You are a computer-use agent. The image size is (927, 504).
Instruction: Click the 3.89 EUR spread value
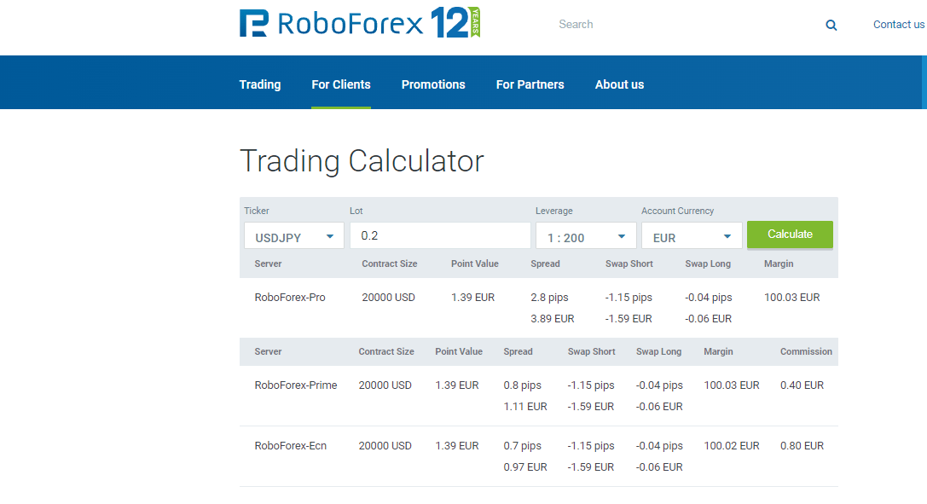pos(552,318)
